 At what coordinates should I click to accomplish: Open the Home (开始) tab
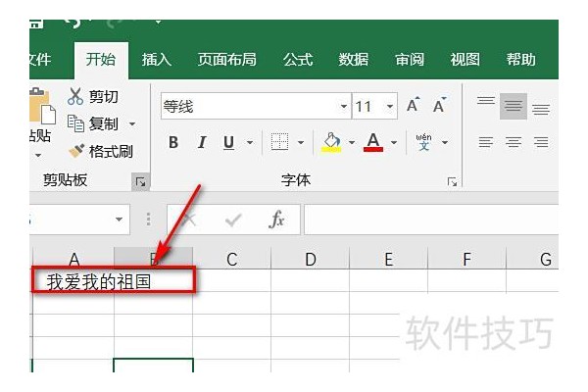click(101, 60)
